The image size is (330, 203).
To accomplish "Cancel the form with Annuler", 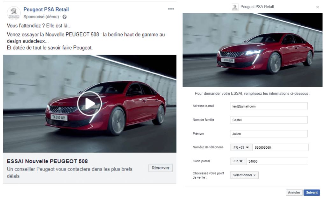I will [294, 193].
